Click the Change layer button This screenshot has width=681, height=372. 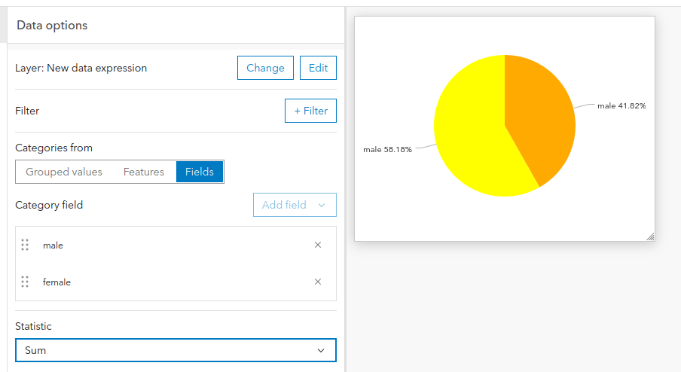pyautogui.click(x=265, y=68)
